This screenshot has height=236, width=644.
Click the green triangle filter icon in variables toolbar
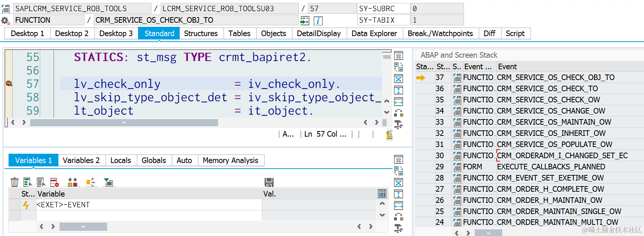(108, 182)
